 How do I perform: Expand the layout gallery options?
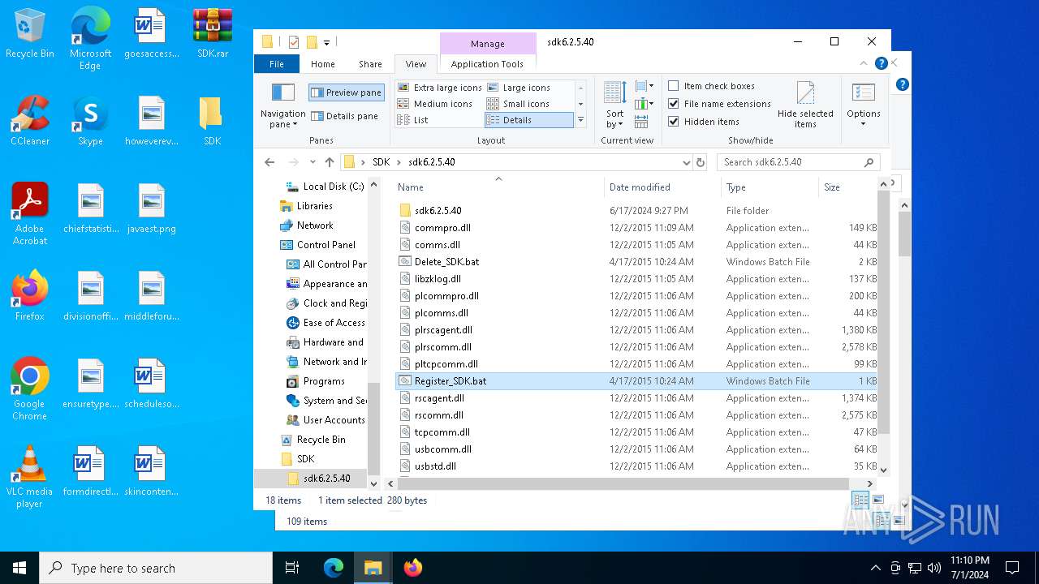580,120
